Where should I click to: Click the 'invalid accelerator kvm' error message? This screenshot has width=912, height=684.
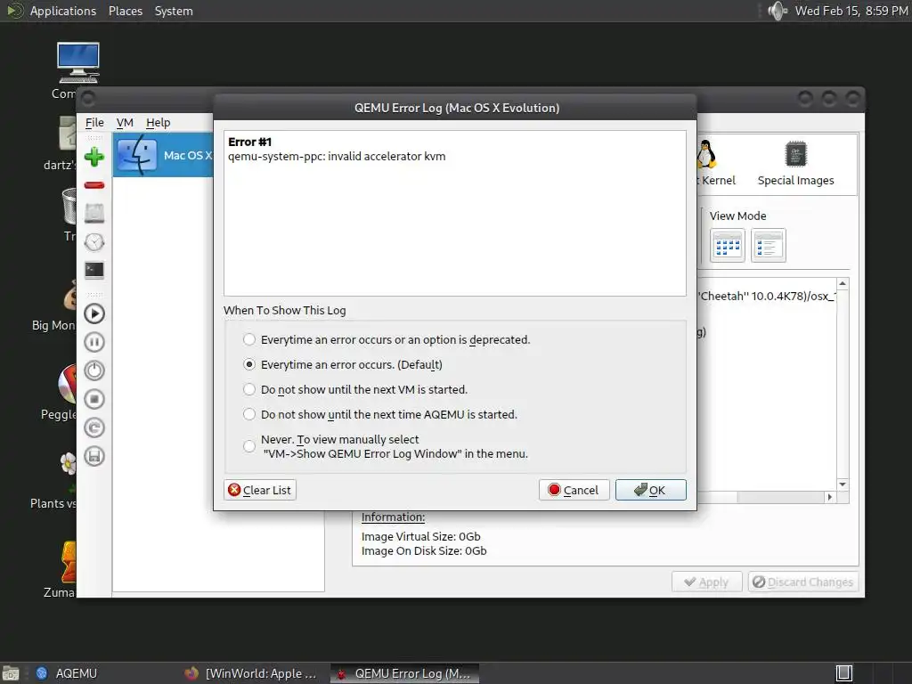pos(337,157)
